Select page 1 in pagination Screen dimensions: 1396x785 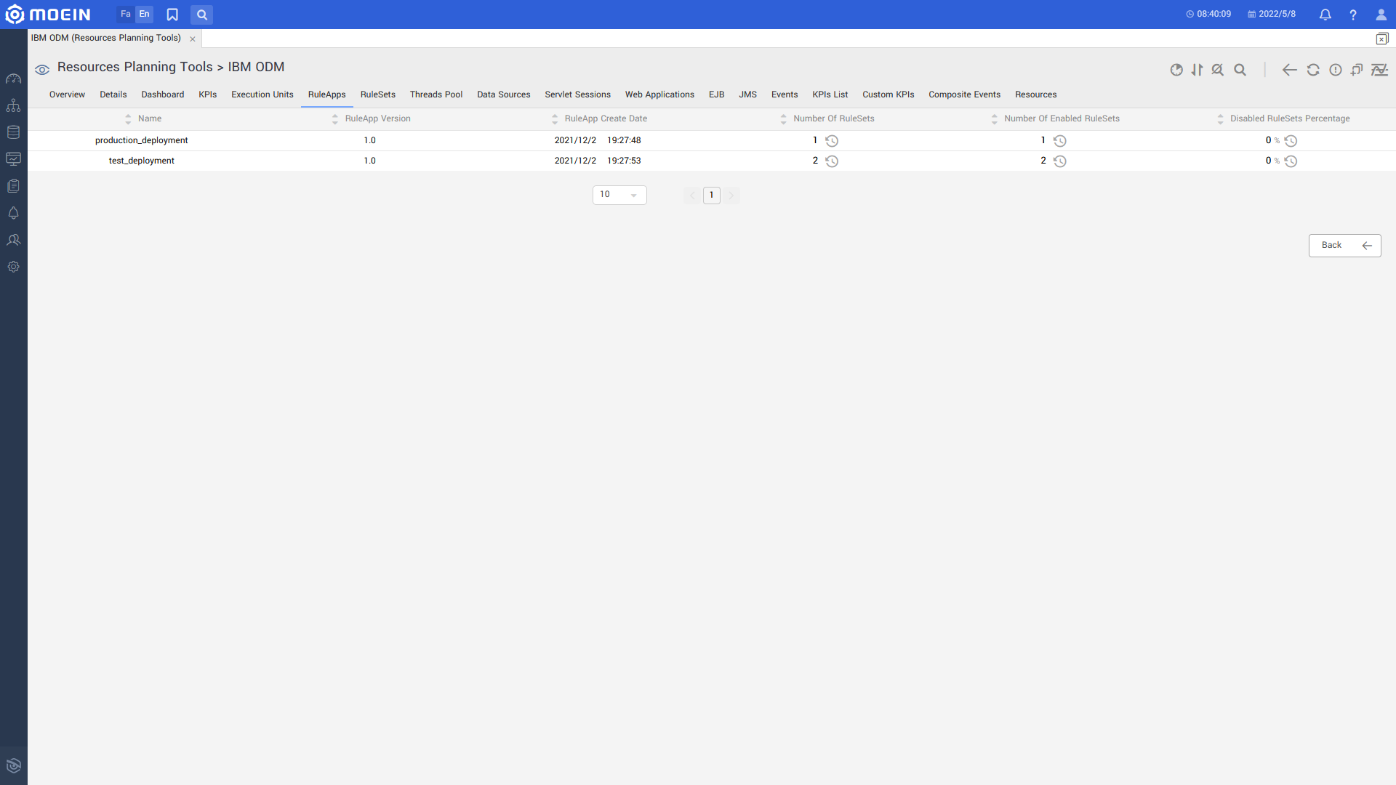pos(711,195)
